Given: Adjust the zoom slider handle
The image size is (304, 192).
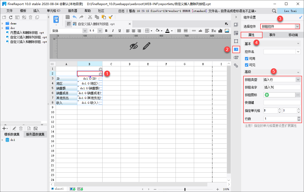Looking at the screenshot, I should click(x=185, y=189).
